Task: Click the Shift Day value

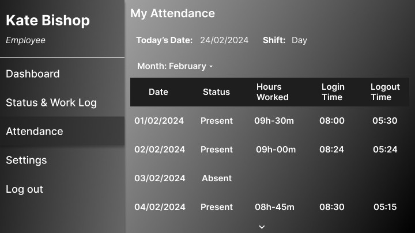Action: coord(299,40)
